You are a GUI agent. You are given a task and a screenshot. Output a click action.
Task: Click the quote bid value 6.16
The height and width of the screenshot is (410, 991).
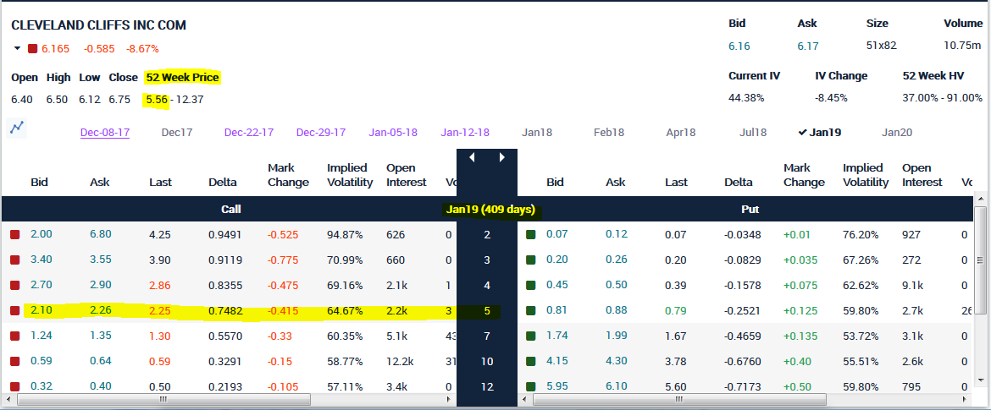[739, 46]
